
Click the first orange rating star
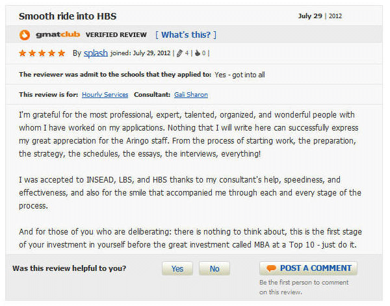(x=22, y=53)
